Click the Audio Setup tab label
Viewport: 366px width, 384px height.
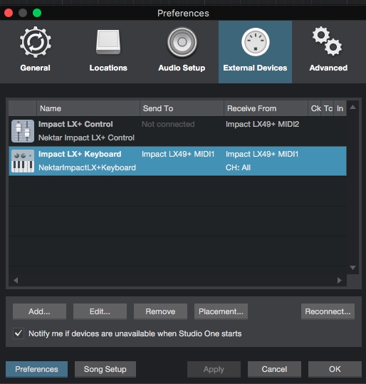click(182, 68)
